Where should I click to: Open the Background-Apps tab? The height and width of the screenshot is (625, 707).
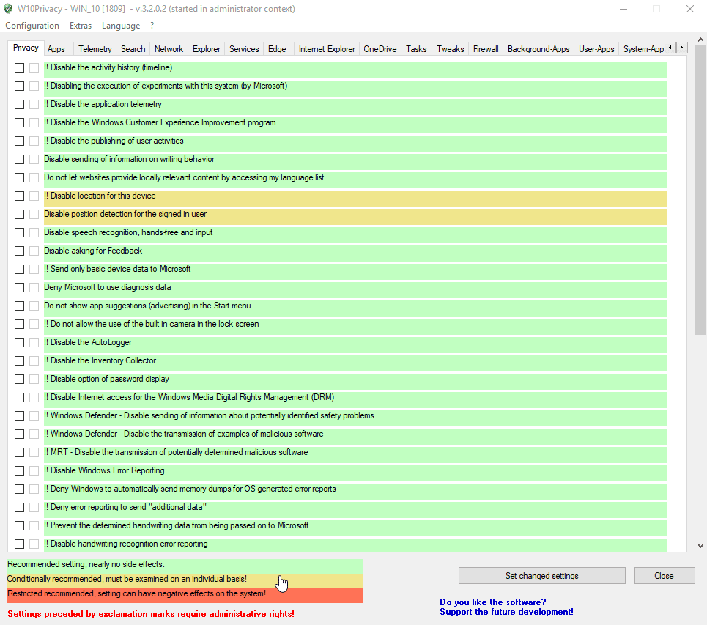pos(538,49)
